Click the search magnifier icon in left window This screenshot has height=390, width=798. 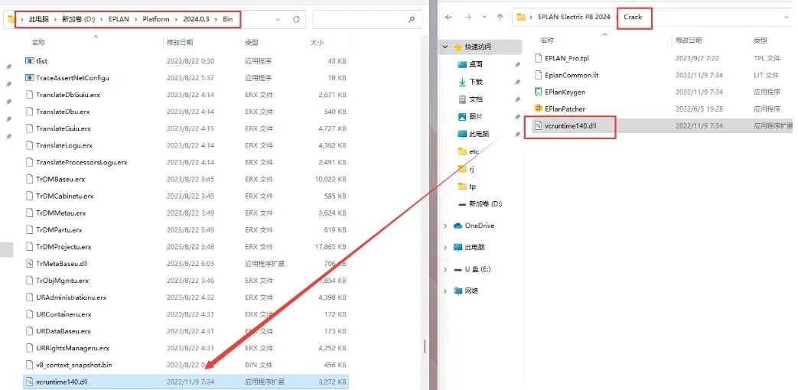click(411, 19)
